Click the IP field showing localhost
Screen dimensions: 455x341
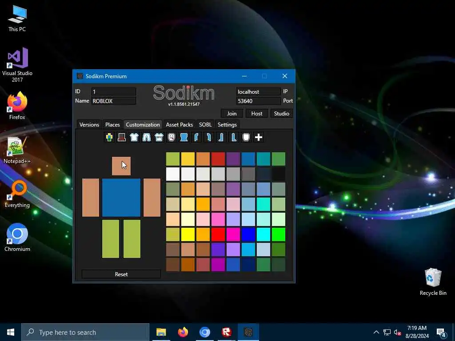click(x=258, y=91)
